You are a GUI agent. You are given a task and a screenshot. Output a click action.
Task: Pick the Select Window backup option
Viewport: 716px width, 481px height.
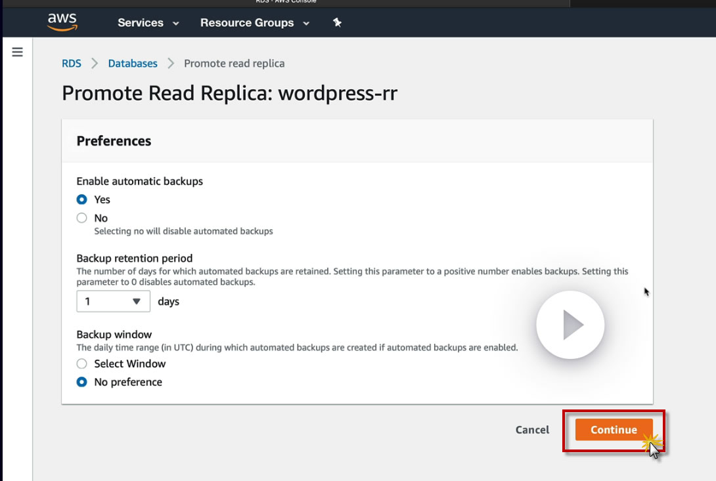[x=82, y=364]
